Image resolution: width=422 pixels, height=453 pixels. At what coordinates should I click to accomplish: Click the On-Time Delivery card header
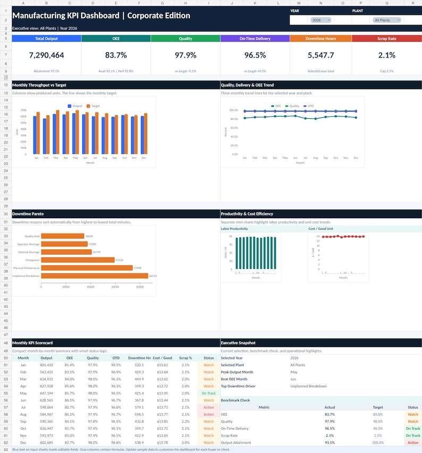point(255,38)
